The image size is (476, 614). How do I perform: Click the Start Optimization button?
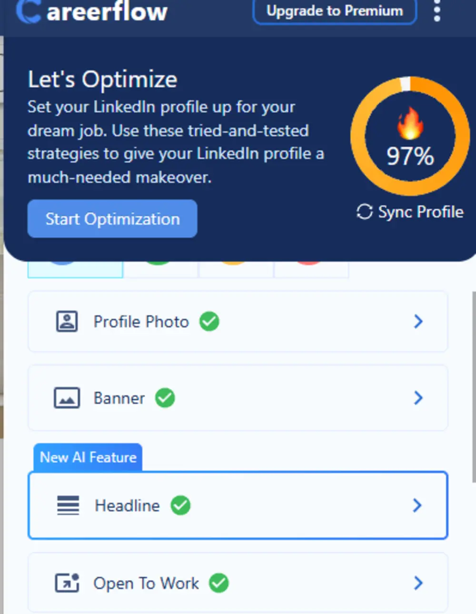(x=112, y=219)
